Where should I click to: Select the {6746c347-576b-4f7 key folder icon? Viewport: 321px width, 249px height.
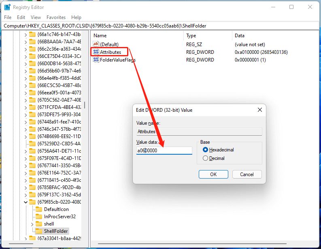32,129
